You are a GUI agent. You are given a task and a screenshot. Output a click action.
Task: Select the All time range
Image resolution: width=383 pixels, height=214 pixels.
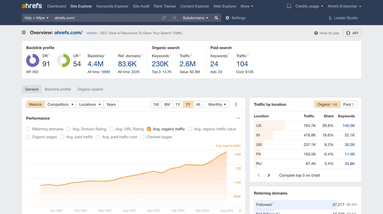point(198,104)
